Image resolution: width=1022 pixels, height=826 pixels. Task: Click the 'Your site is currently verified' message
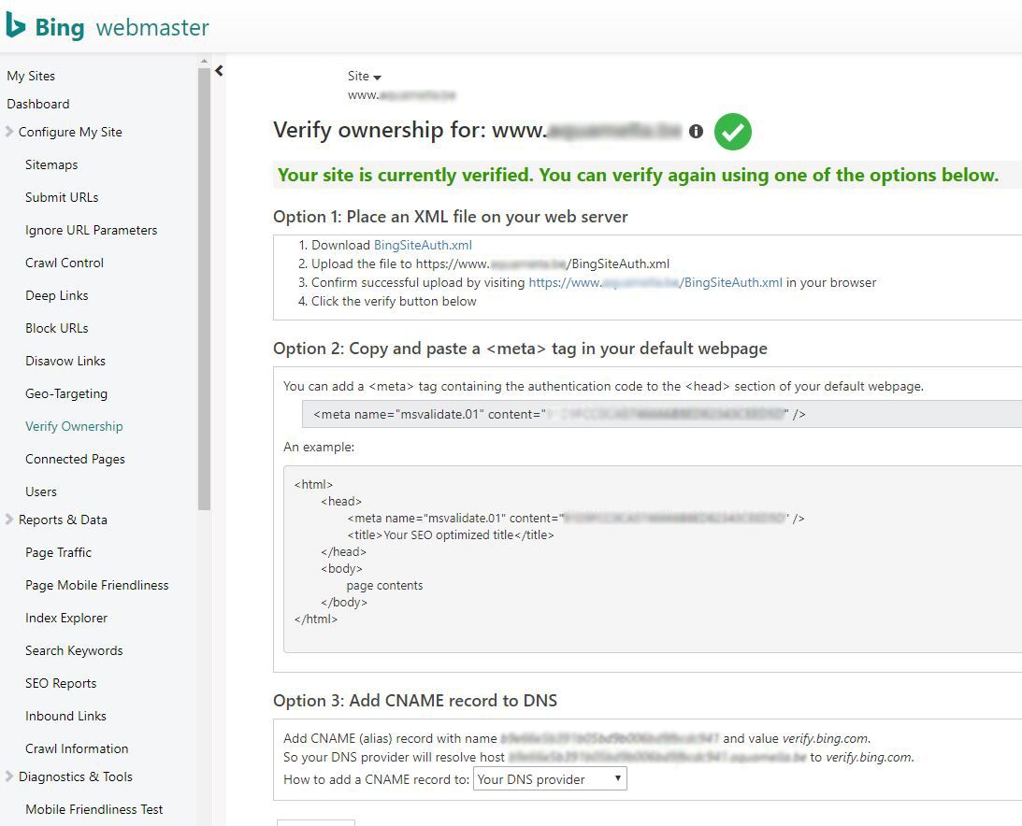point(638,175)
